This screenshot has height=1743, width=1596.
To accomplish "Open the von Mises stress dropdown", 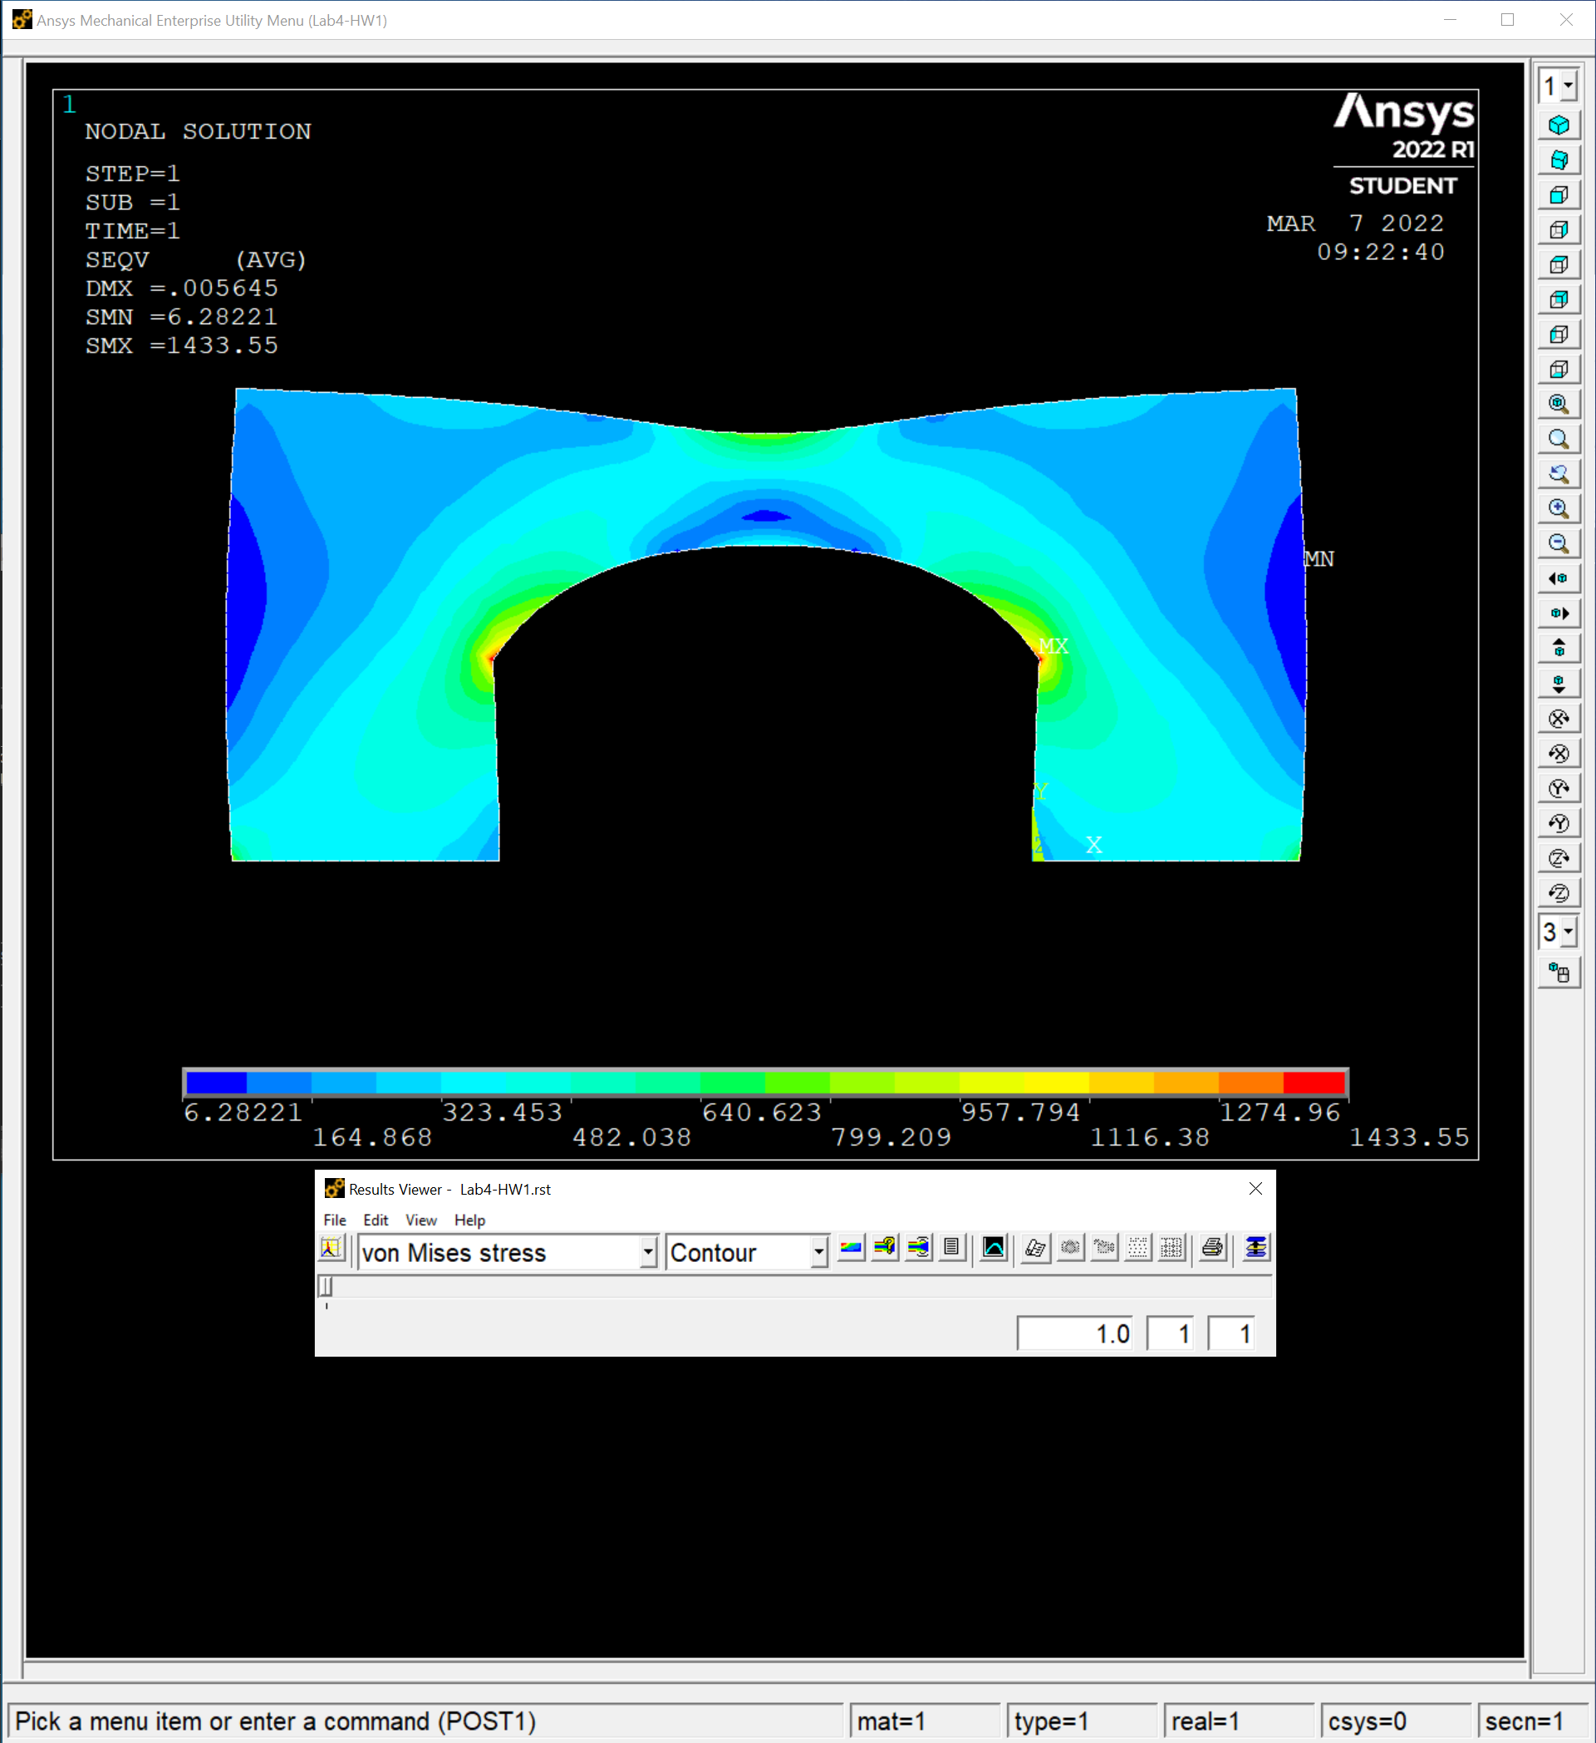I will [x=647, y=1252].
